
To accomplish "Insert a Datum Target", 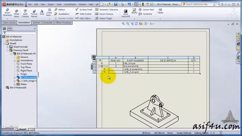I will coord(104,18).
